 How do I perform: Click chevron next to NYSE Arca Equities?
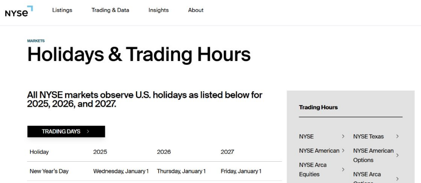click(x=343, y=169)
